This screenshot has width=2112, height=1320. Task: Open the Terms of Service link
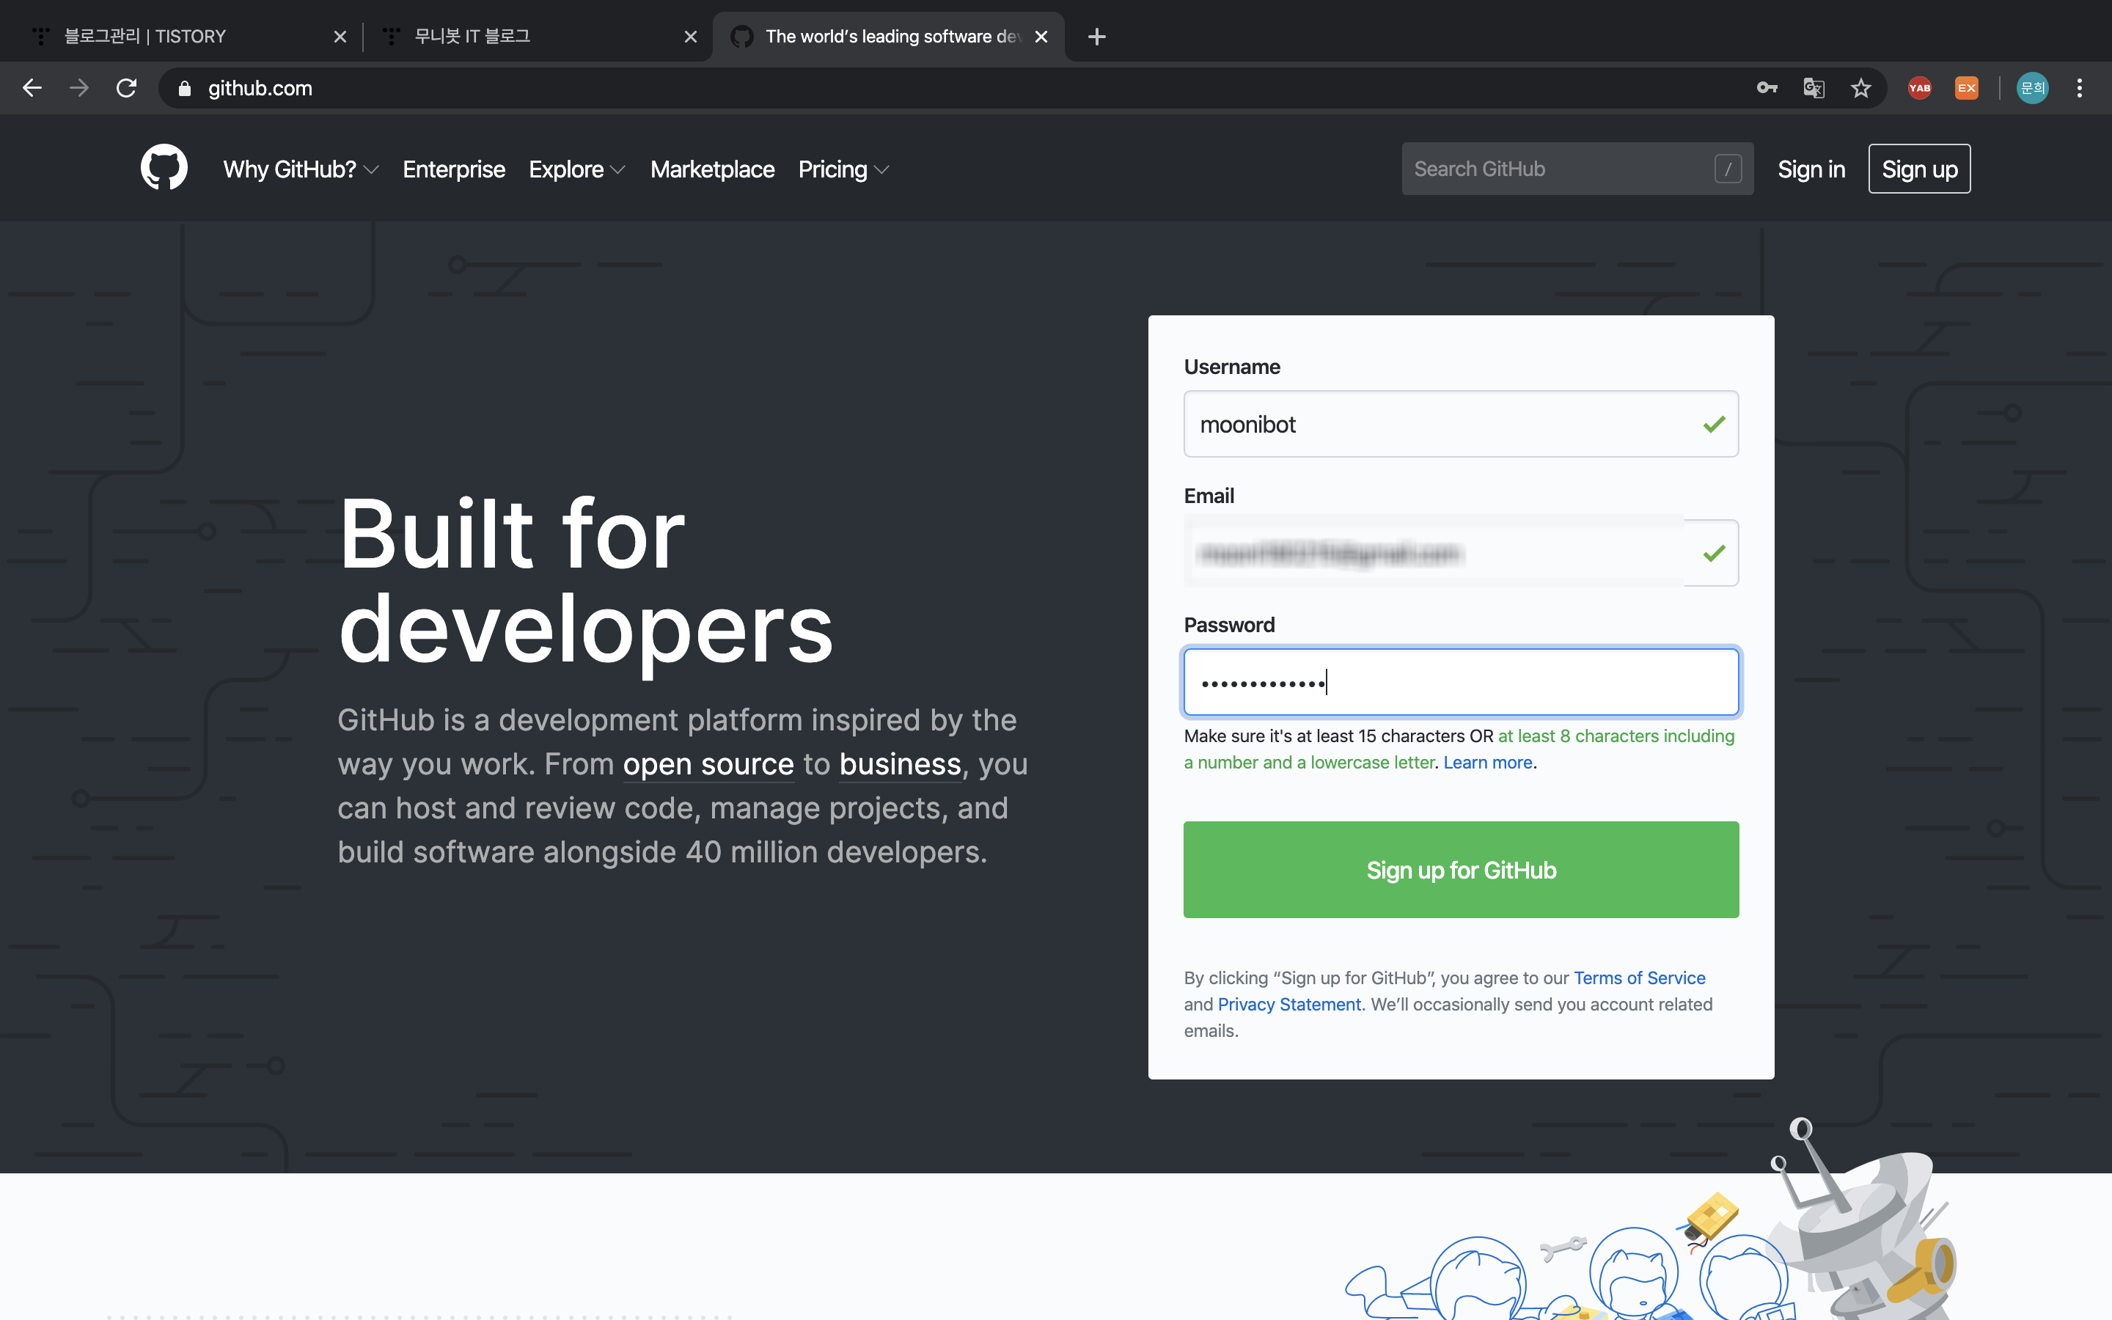1639,978
